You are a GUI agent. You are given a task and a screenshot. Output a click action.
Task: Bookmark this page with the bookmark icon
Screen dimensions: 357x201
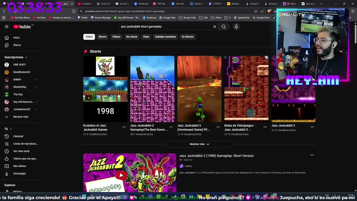click(74, 11)
